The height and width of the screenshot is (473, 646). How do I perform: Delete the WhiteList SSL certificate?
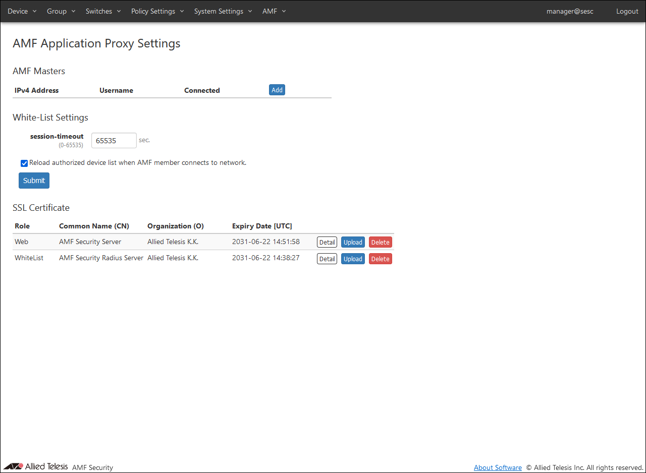(x=380, y=259)
